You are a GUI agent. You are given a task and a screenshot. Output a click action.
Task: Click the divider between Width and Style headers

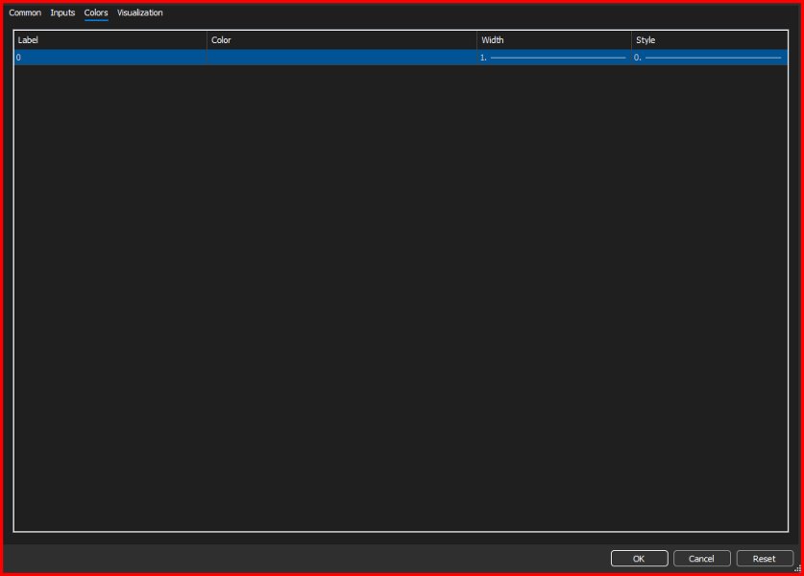(x=631, y=40)
